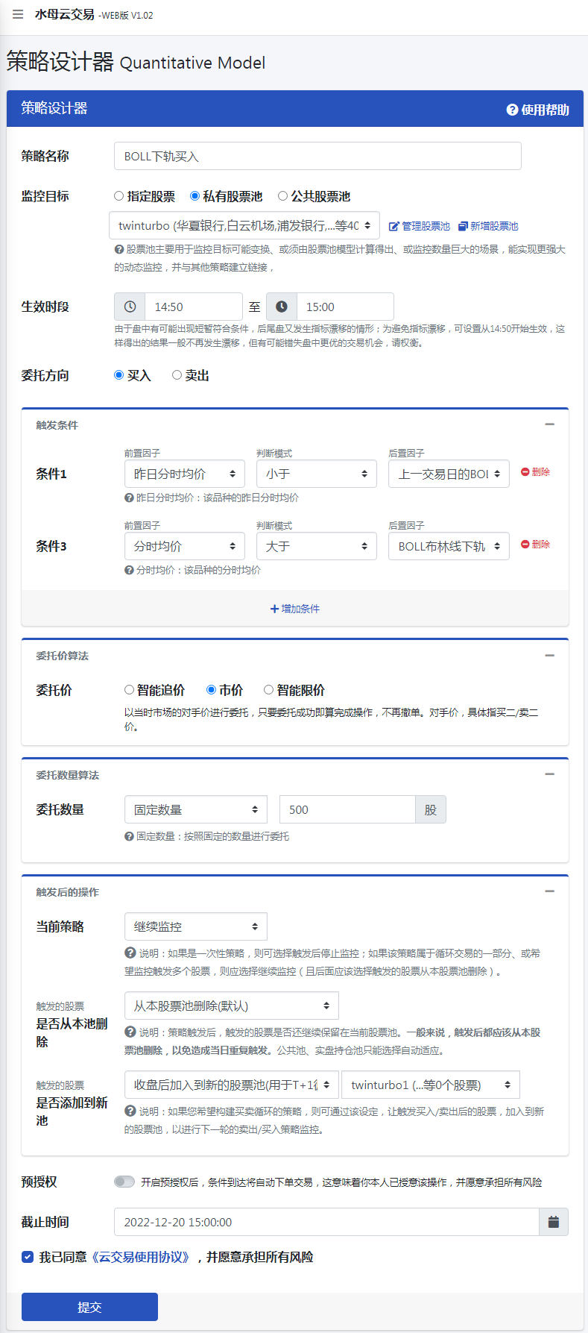
Task: Click the 新增股票池 link
Action: tap(488, 226)
